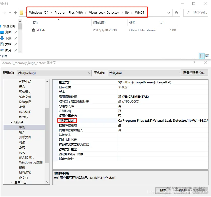This screenshot has height=197, width=211.
Task: Toggle the select-all checkbox in Explorer header
Action: click(x=27, y=22)
